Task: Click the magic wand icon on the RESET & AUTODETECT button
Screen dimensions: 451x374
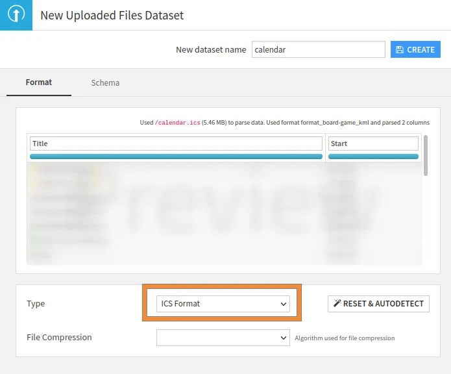Action: pos(337,303)
